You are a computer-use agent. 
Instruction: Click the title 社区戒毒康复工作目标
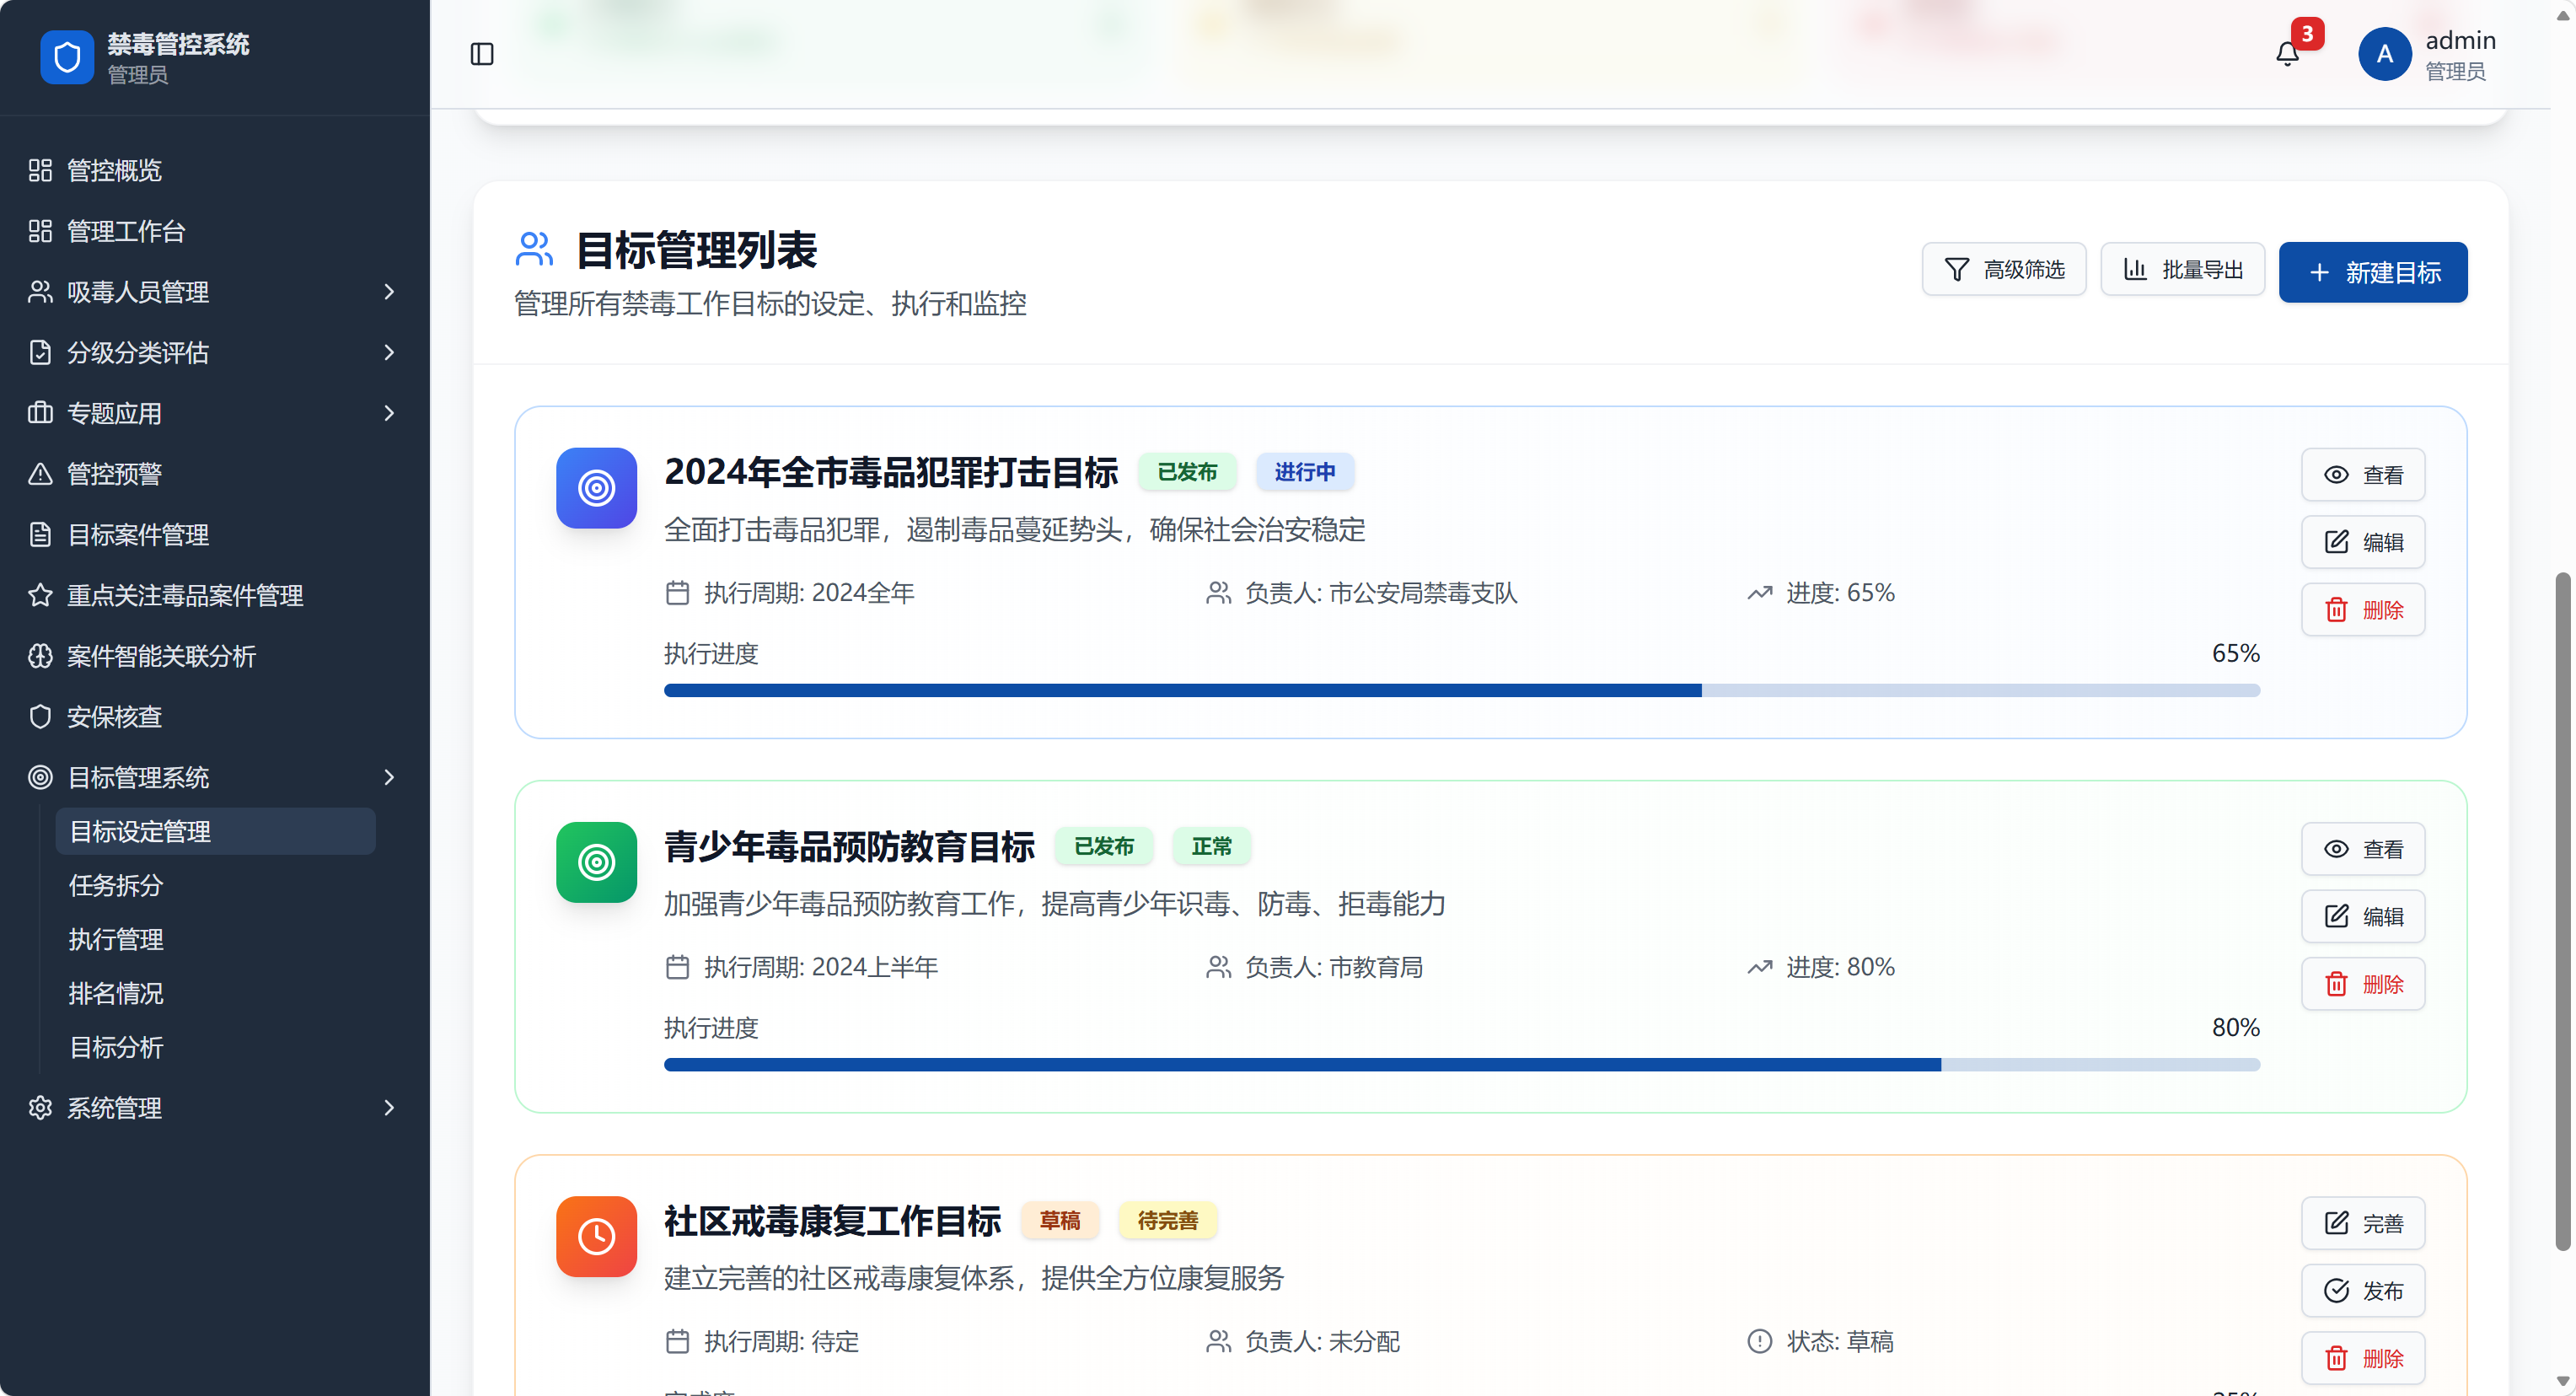(833, 1221)
